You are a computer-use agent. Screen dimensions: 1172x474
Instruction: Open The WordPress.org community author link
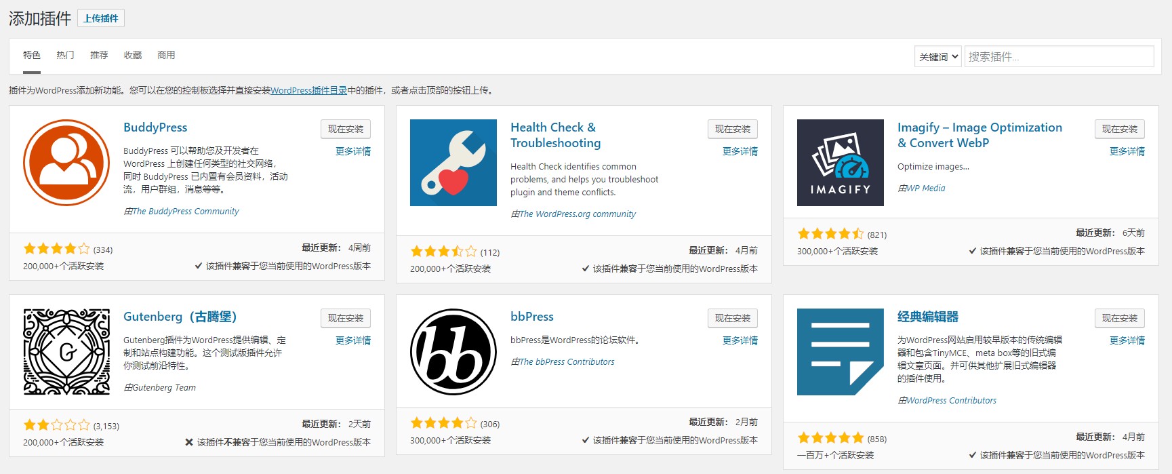point(578,214)
